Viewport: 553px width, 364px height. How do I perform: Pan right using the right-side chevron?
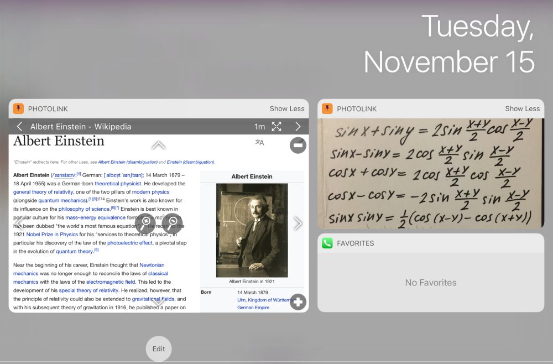298,223
